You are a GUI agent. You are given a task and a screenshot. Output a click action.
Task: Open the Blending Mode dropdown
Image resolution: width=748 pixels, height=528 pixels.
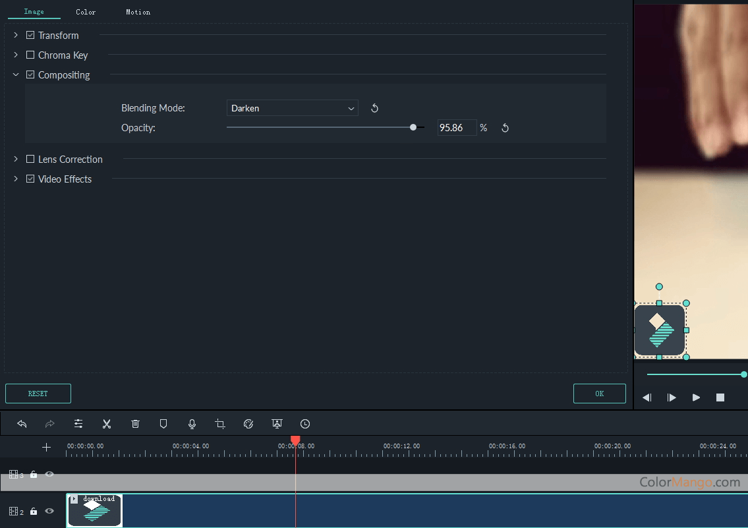(292, 107)
